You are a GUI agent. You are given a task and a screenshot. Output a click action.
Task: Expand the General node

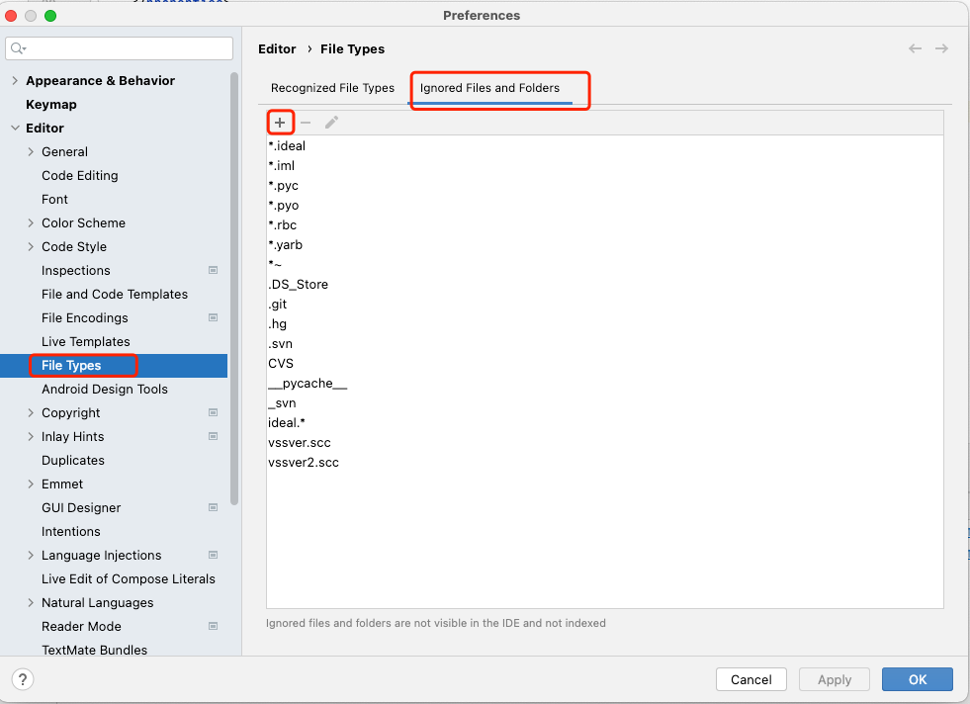(x=31, y=151)
